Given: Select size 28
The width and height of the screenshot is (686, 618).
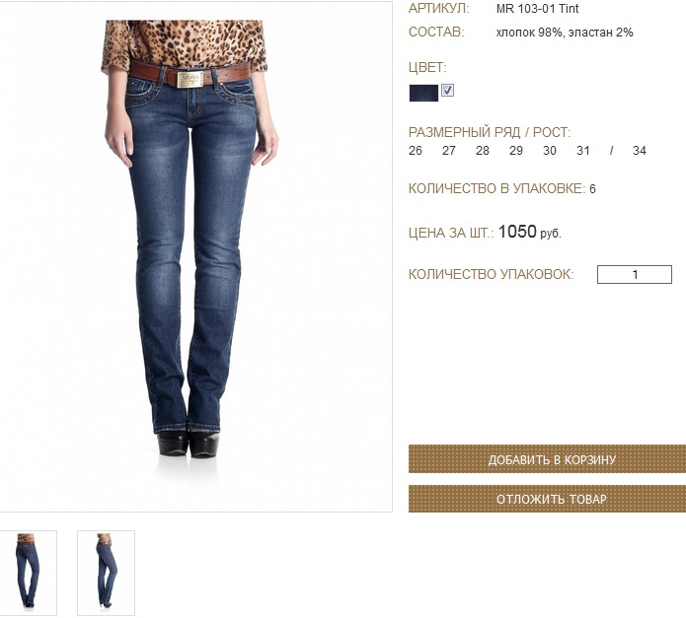Looking at the screenshot, I should pyautogui.click(x=482, y=151).
